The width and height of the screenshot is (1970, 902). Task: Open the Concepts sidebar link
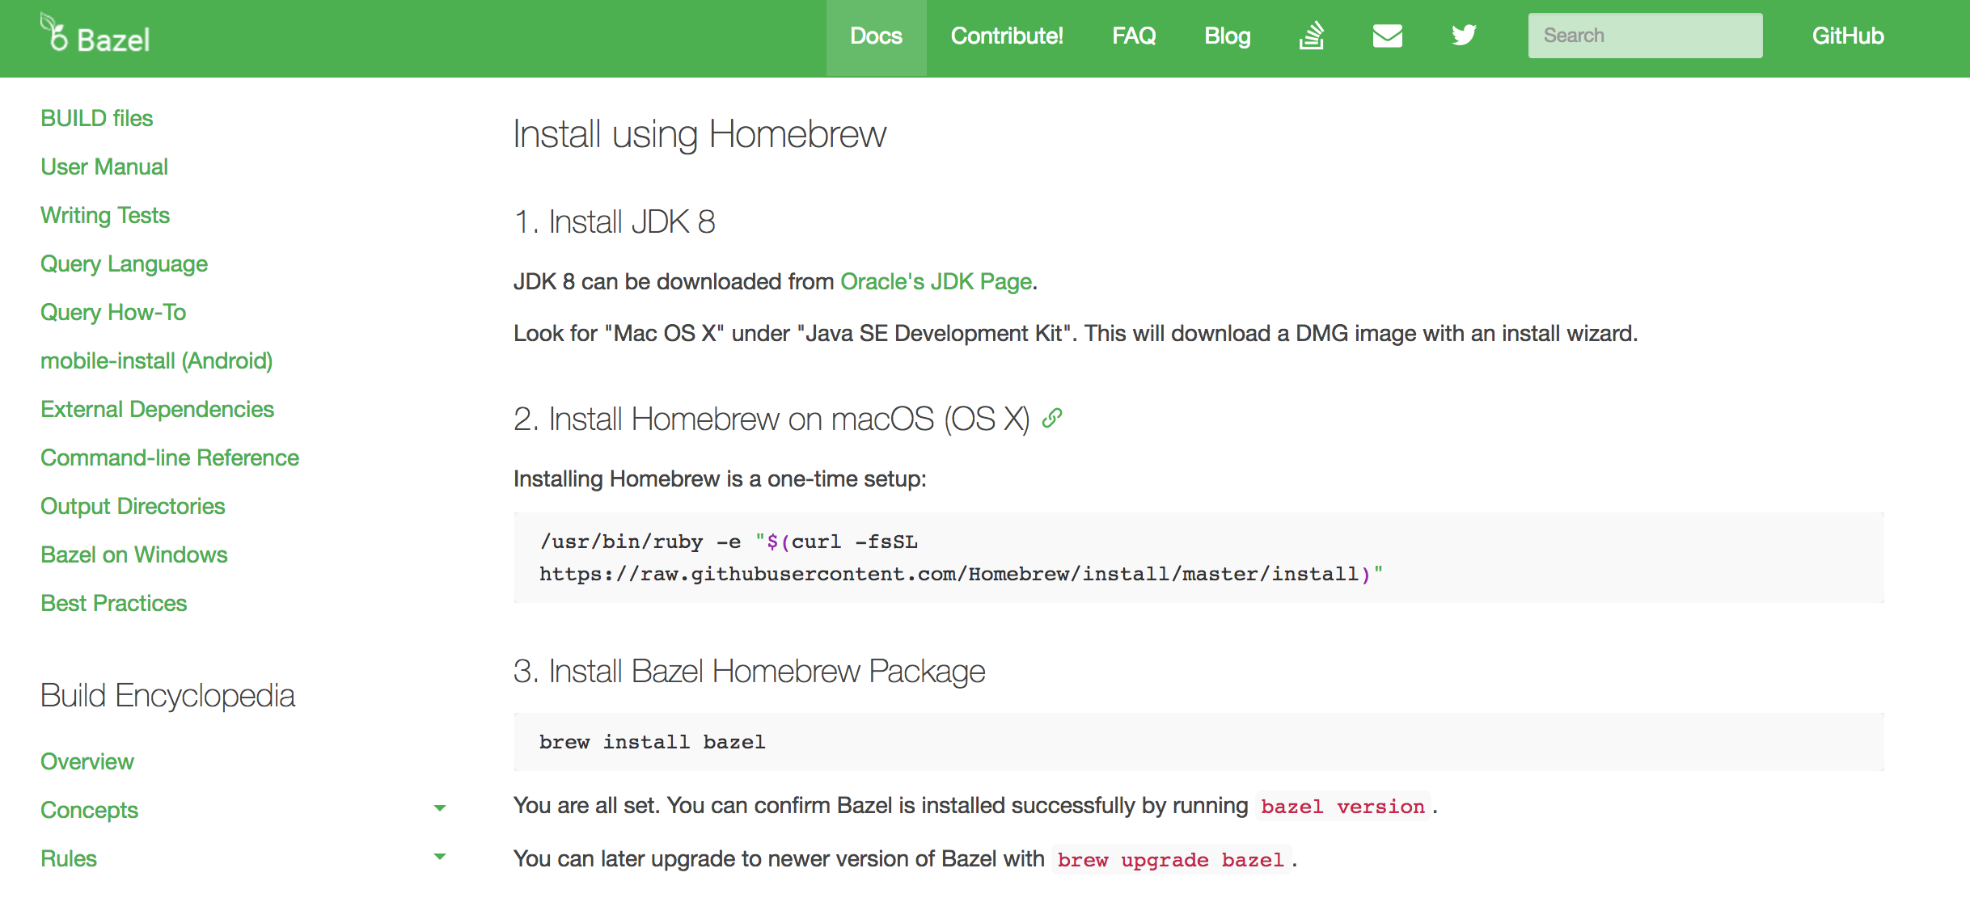pyautogui.click(x=89, y=810)
